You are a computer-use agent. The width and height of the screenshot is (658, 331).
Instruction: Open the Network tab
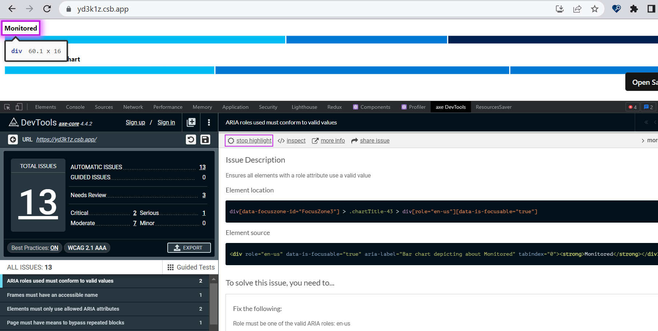(133, 107)
